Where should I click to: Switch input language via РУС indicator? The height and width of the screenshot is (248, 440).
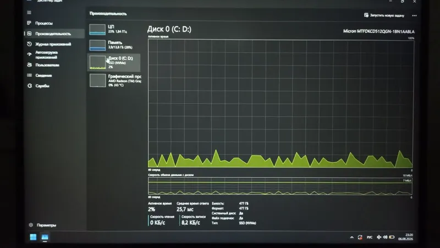point(370,238)
